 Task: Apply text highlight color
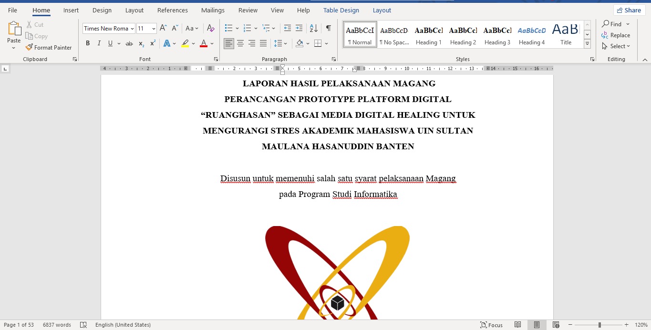185,43
